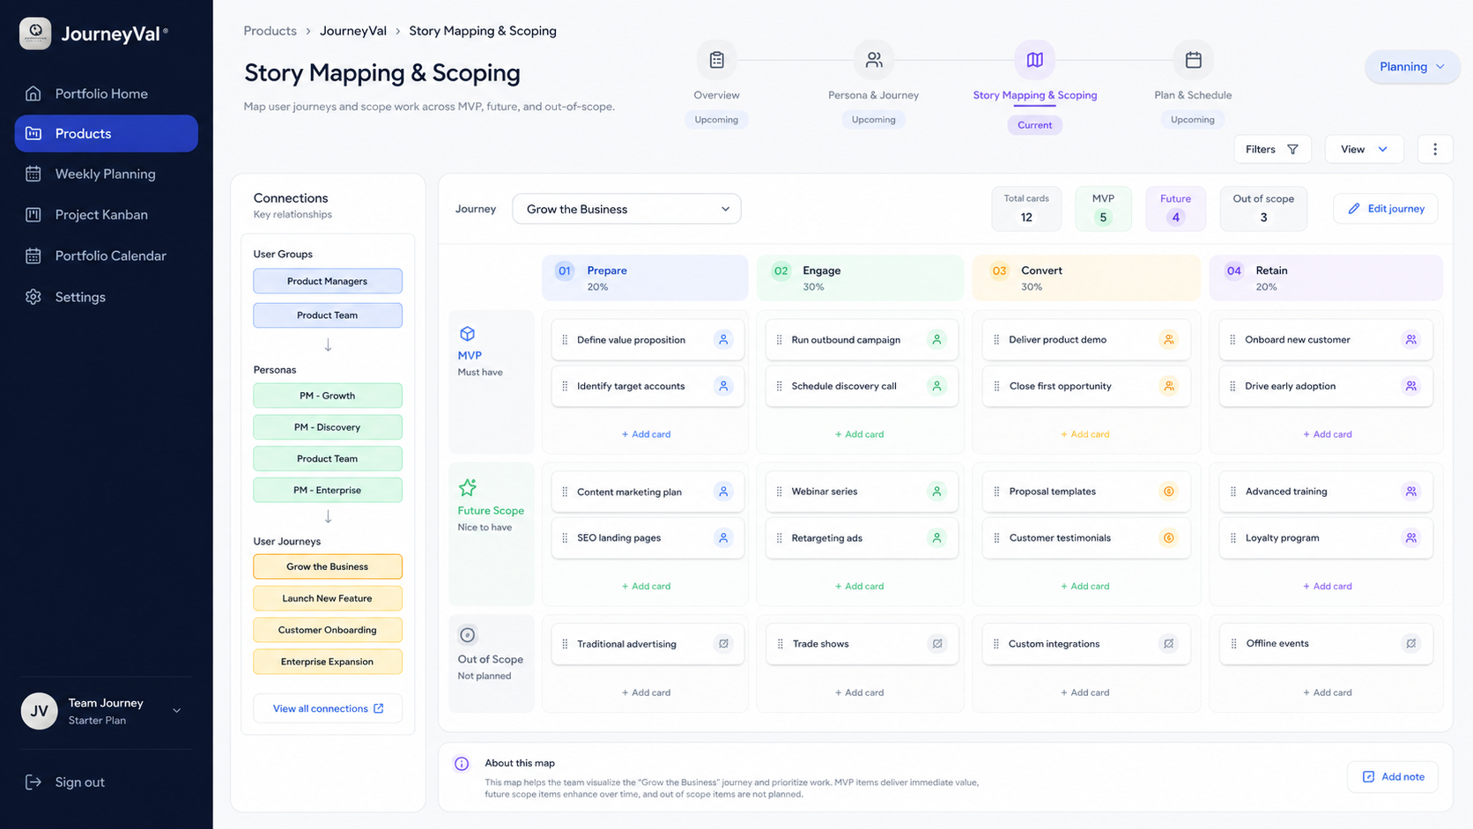Click the excluded icon on Trade shows card
1473x829 pixels.
(936, 643)
